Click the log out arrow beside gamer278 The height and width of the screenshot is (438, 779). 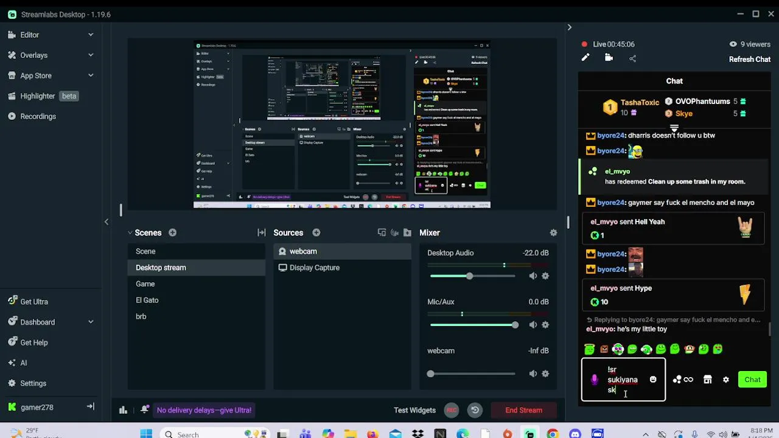point(90,407)
